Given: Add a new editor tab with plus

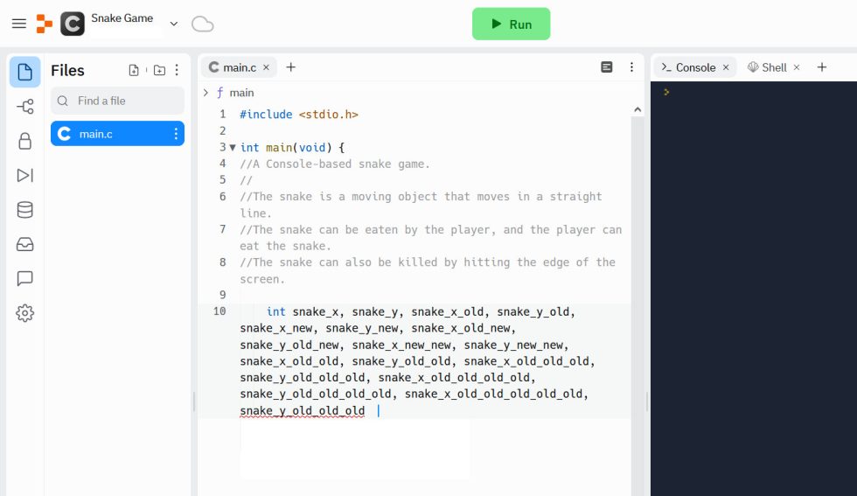Looking at the screenshot, I should coord(290,67).
